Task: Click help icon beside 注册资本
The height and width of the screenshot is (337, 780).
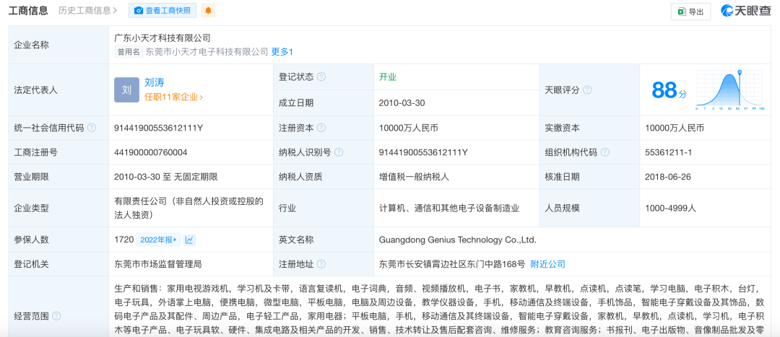Action: 321,128
